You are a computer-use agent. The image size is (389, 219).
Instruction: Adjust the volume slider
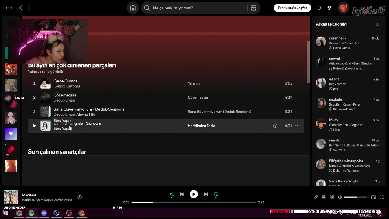click(355, 197)
